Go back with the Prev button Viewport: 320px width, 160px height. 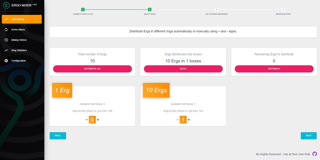[58, 136]
